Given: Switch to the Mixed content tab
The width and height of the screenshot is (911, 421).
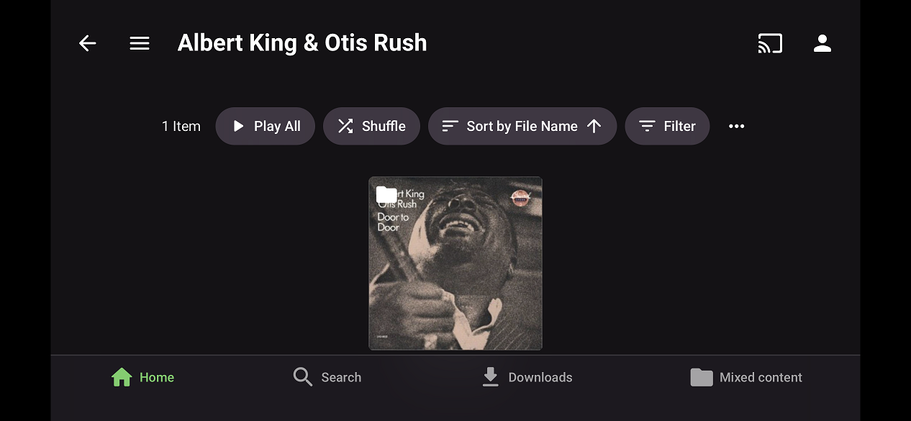Looking at the screenshot, I should pos(746,377).
